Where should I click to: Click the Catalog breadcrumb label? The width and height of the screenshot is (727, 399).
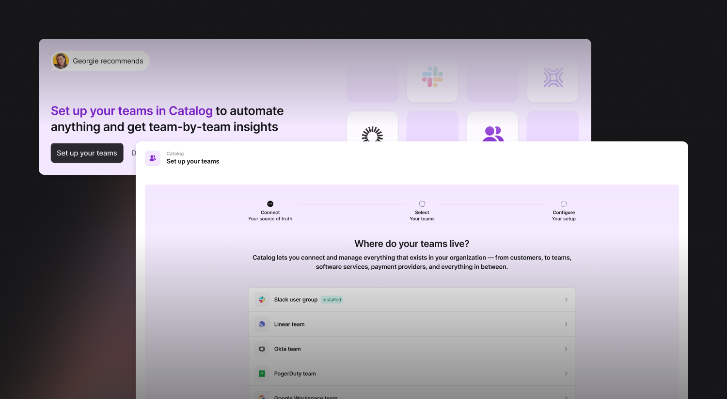175,153
